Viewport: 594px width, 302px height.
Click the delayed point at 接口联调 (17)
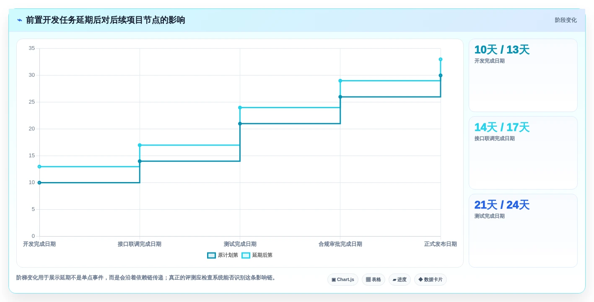140,145
